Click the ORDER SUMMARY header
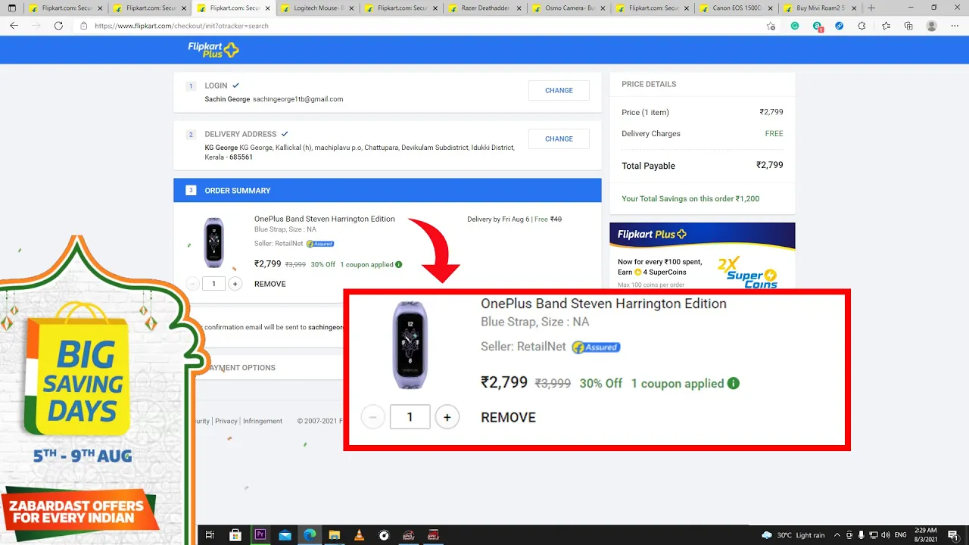The image size is (969, 545). pos(388,190)
